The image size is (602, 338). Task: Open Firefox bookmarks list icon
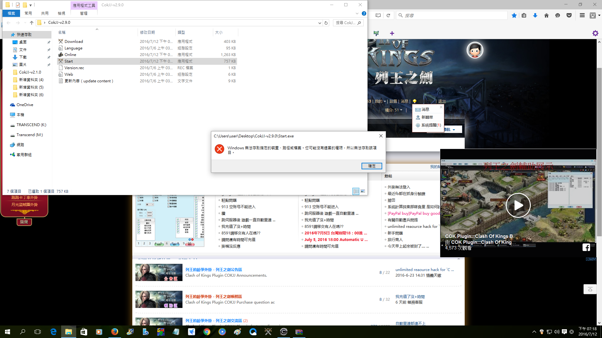(524, 15)
